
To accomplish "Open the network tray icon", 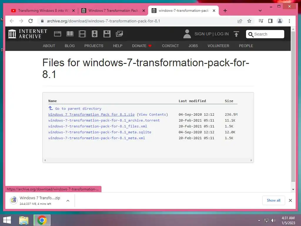I will coord(266,220).
